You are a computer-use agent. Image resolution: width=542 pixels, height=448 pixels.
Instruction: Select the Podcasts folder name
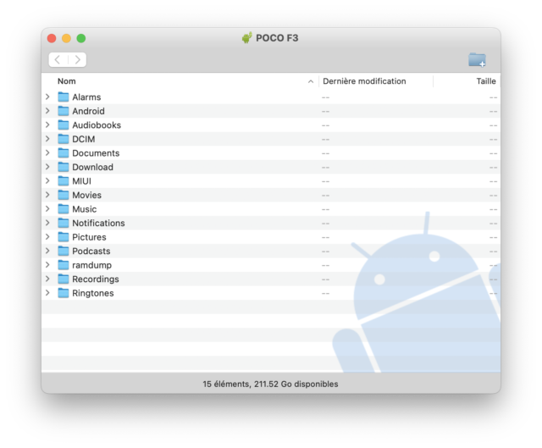point(91,251)
